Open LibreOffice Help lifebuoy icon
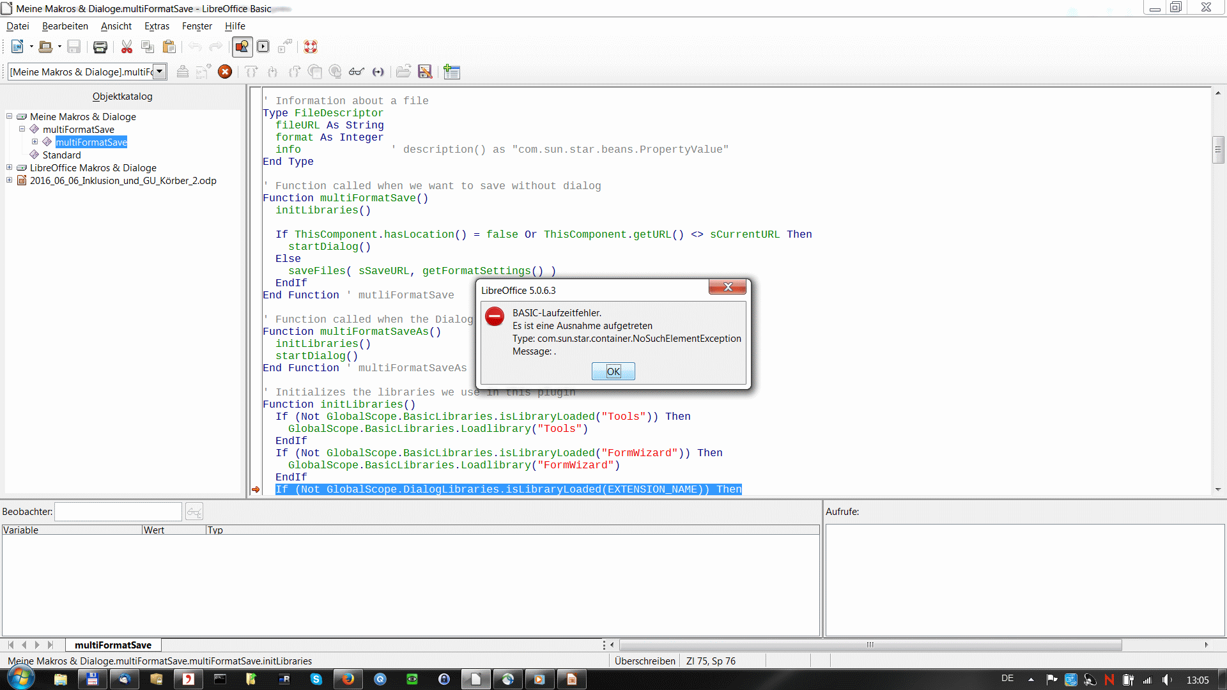1227x690 pixels. (x=311, y=47)
